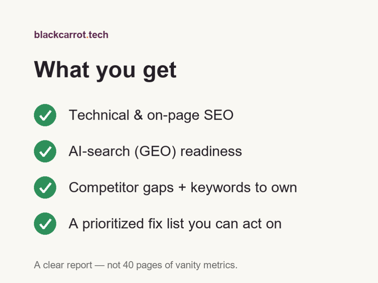Click the ampersand in the first list item
The width and height of the screenshot is (378, 283).
138,115
